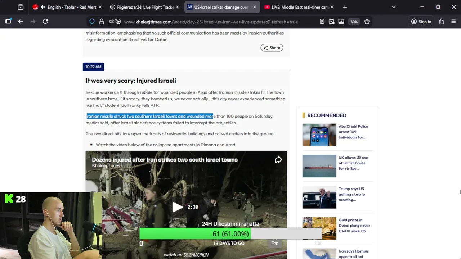
Task: Close the Tzofar Red Alert tab
Action: [100, 7]
